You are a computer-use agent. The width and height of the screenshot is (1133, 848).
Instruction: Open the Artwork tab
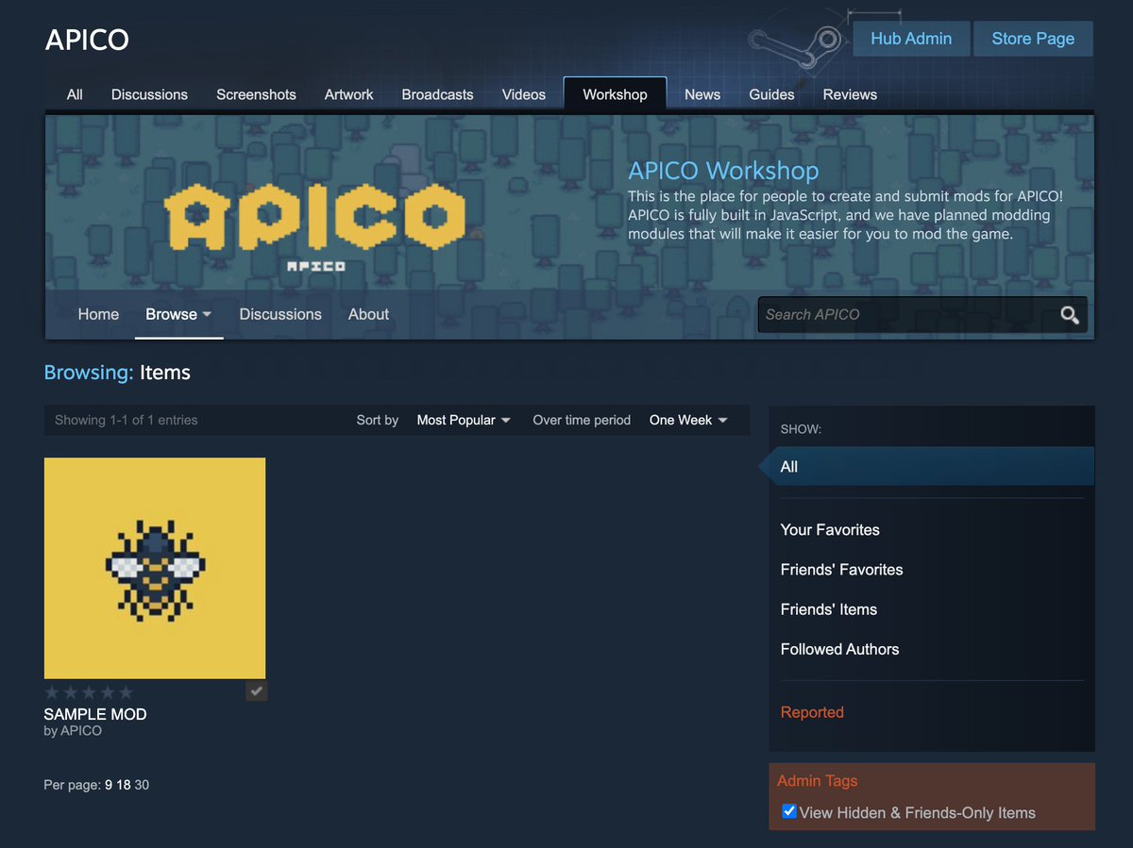coord(348,94)
